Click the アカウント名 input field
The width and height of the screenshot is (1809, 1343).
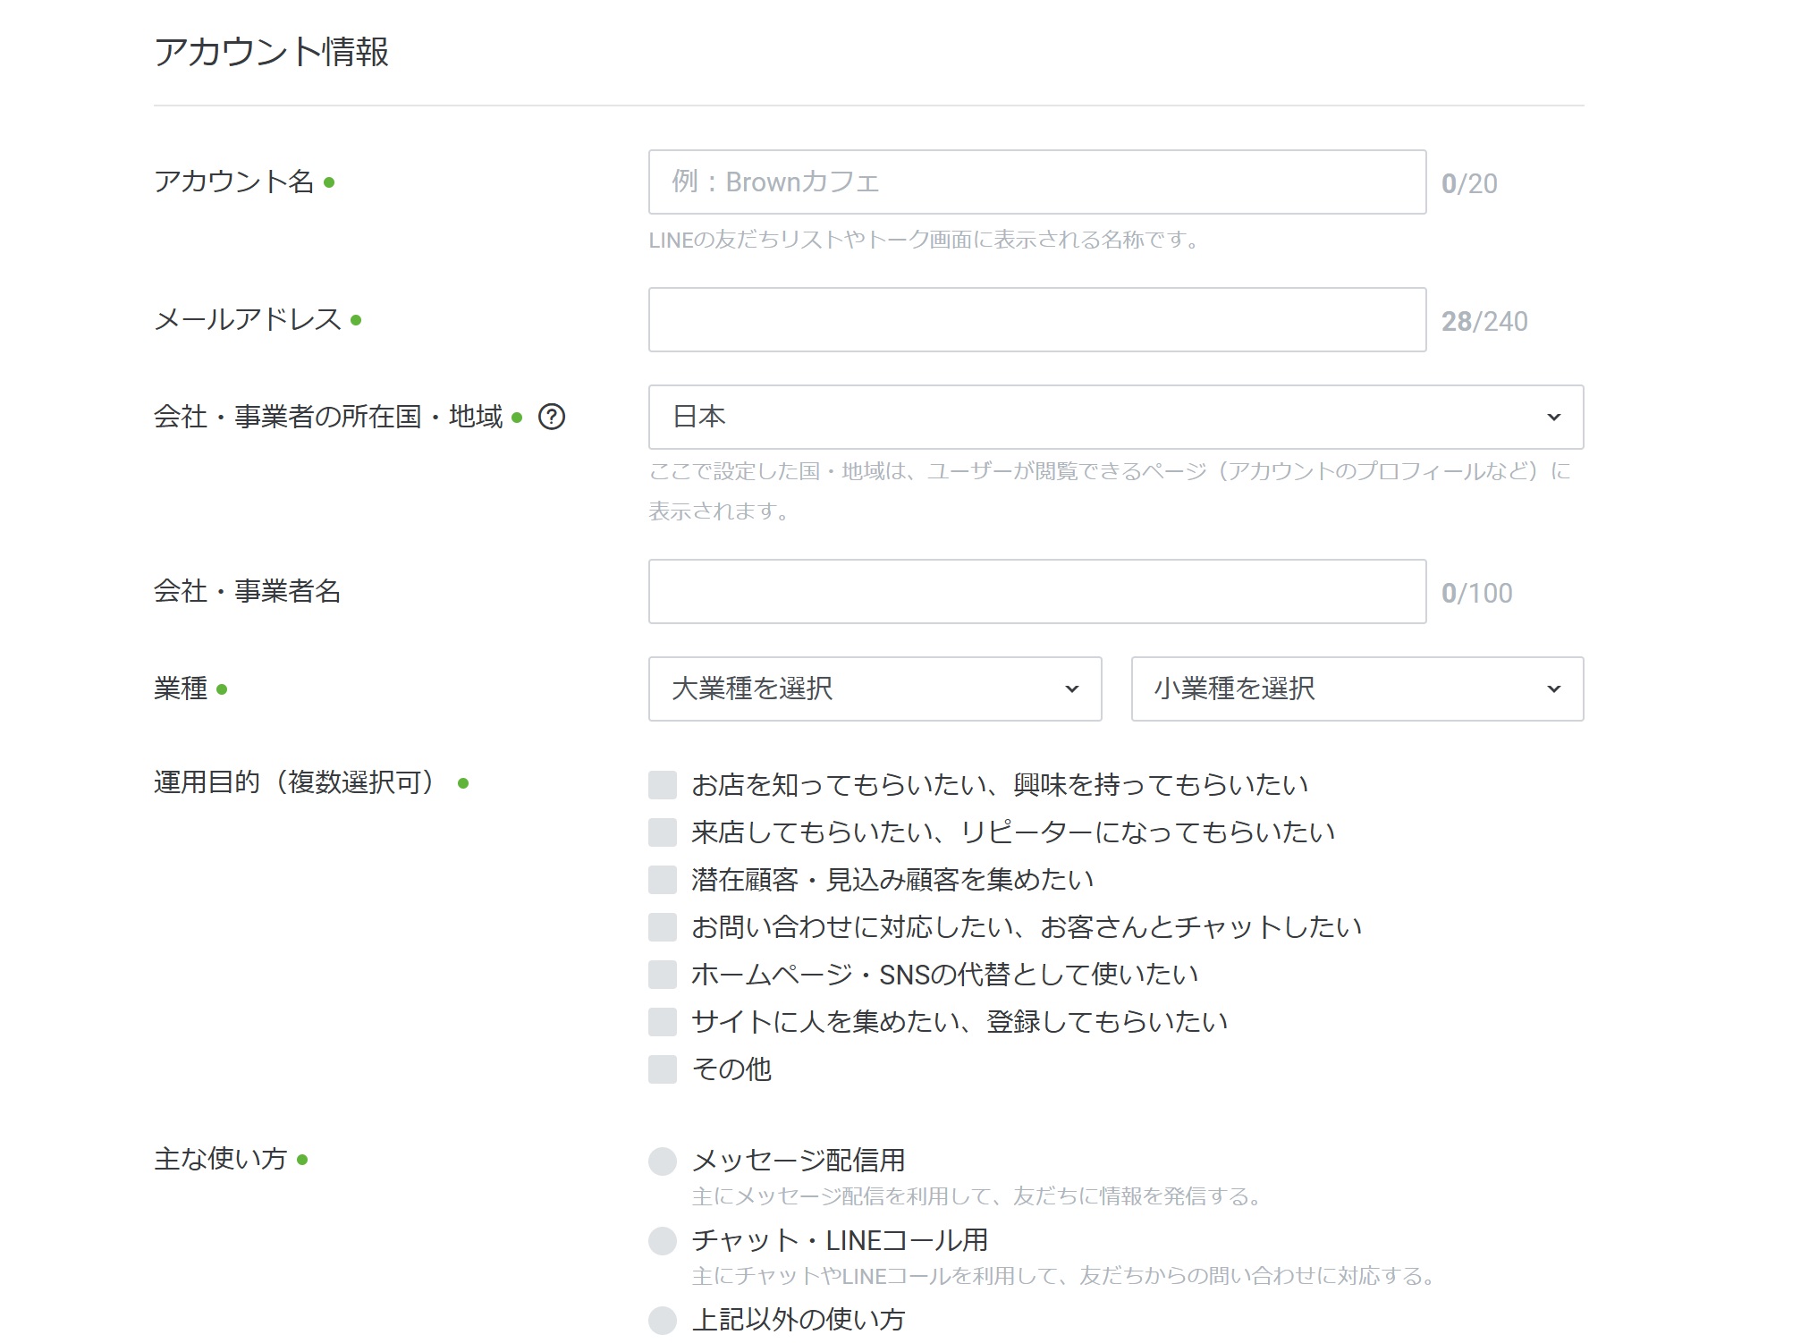1036,182
